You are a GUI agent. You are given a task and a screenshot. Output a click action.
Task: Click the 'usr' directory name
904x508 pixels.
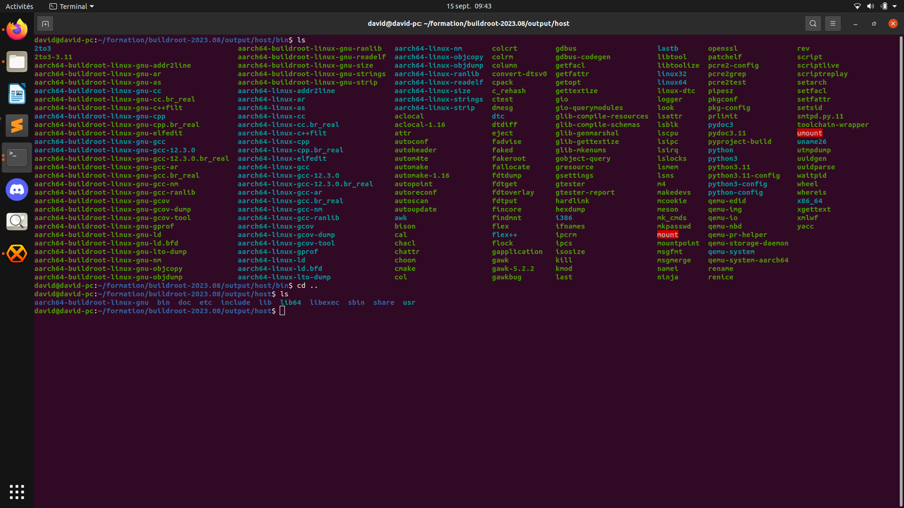coord(409,302)
